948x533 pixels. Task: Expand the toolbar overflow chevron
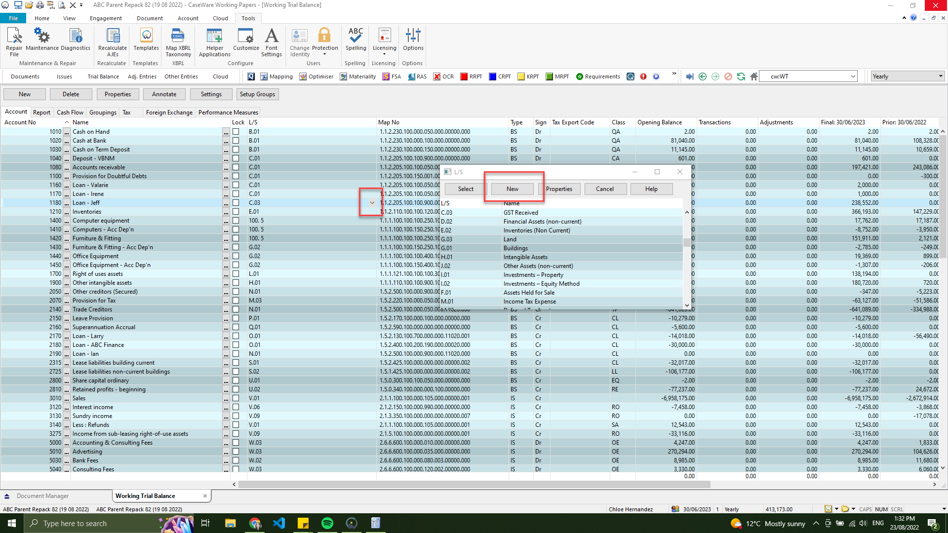[674, 74]
